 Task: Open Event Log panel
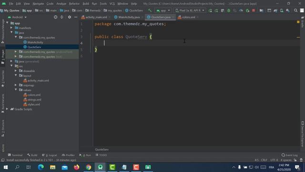289,155
